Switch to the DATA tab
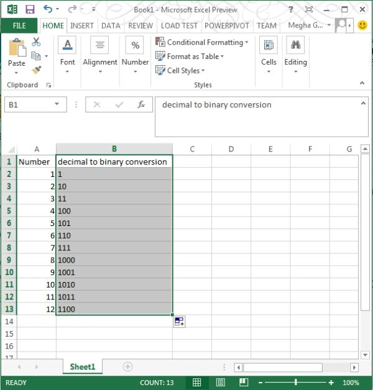The width and height of the screenshot is (373, 390). pyautogui.click(x=111, y=25)
